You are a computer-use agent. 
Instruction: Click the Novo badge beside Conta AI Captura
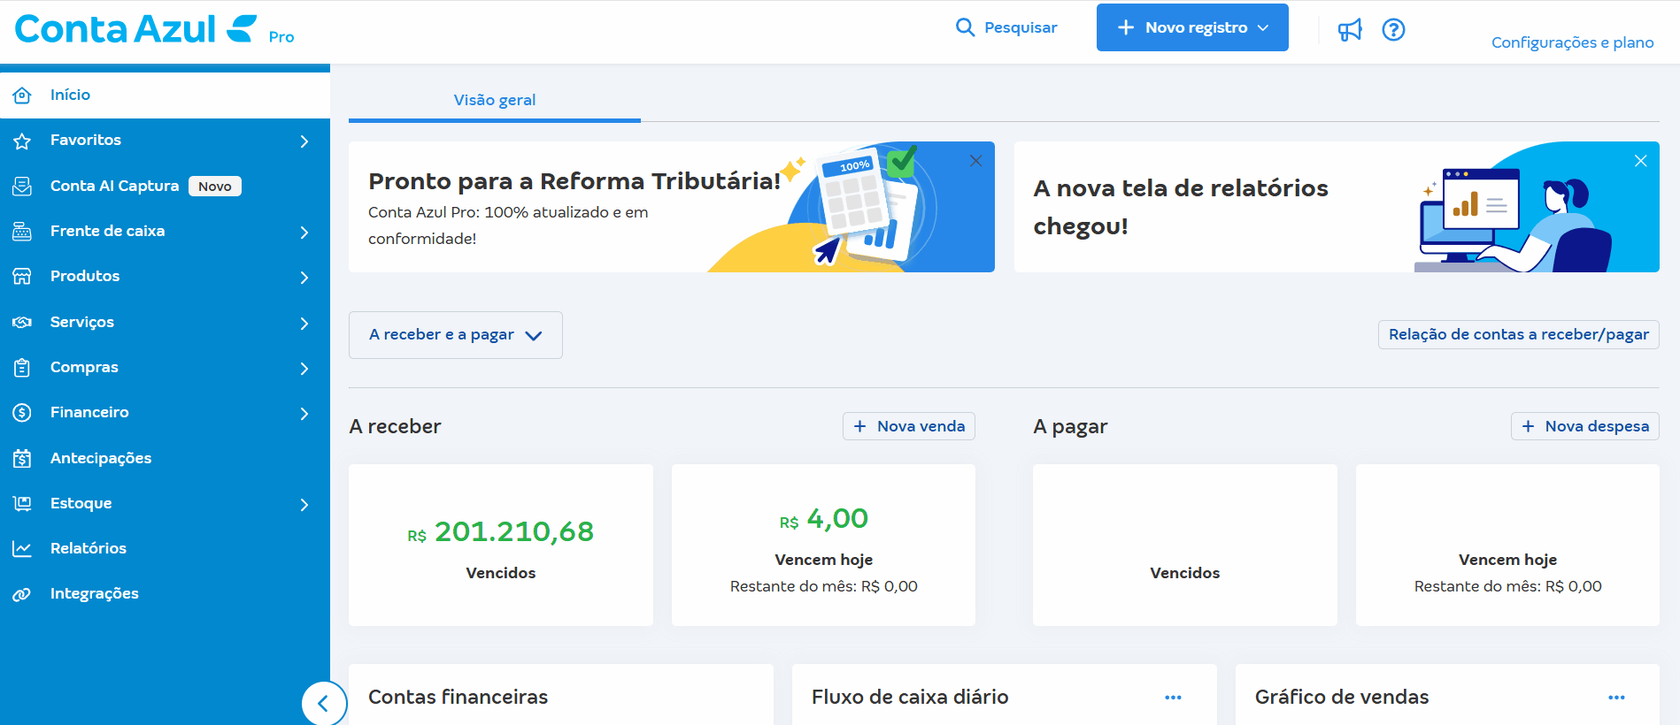(215, 187)
